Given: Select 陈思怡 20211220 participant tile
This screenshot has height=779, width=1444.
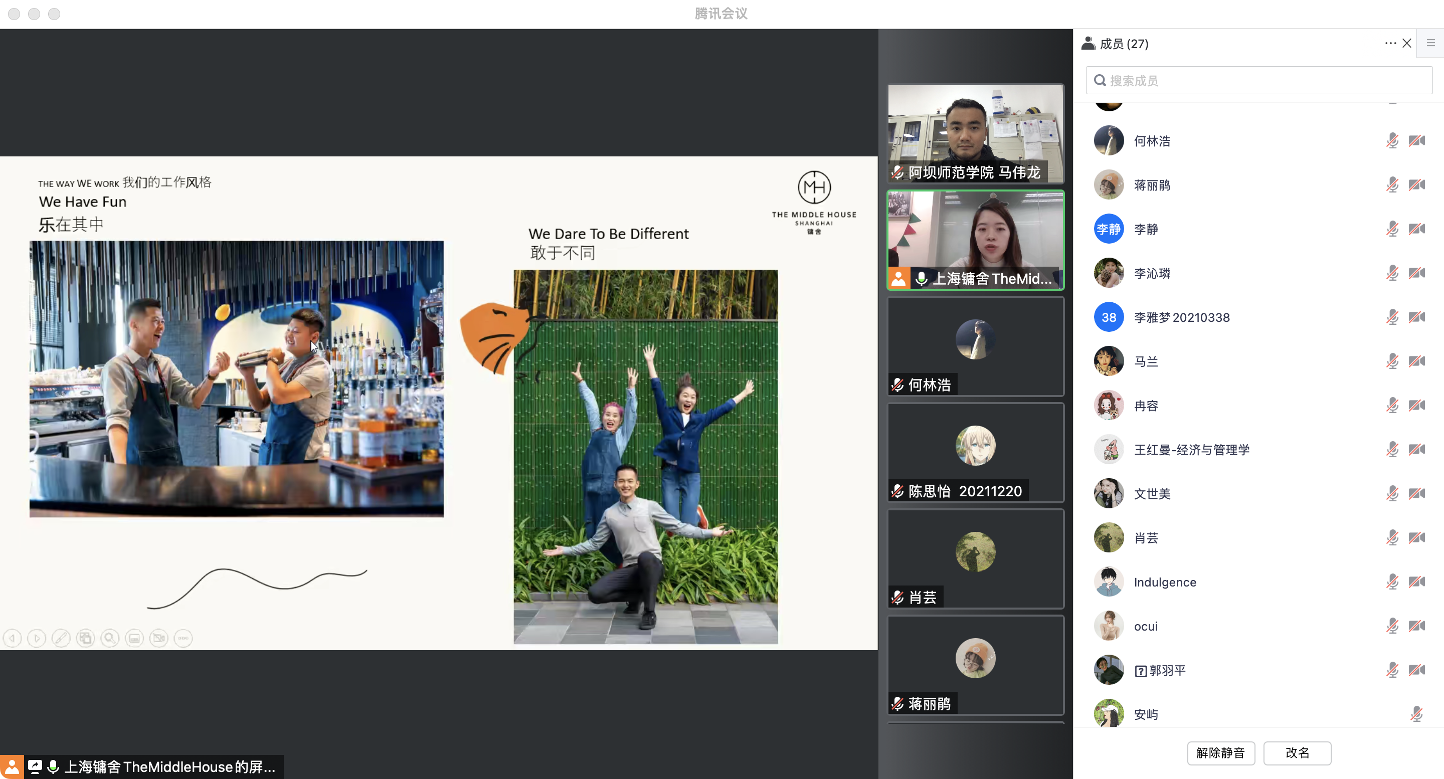Looking at the screenshot, I should coord(975,453).
